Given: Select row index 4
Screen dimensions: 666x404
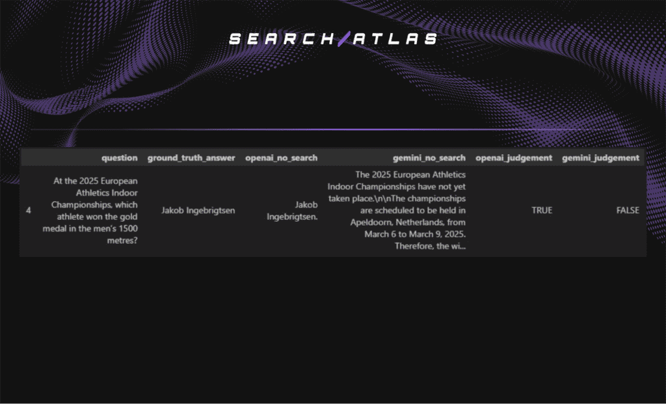Looking at the screenshot, I should point(28,211).
